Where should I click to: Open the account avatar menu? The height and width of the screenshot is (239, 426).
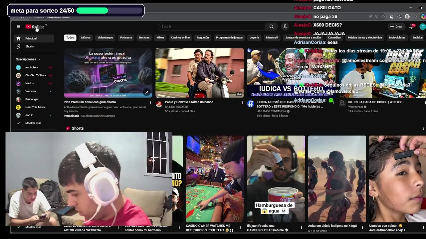(423, 27)
